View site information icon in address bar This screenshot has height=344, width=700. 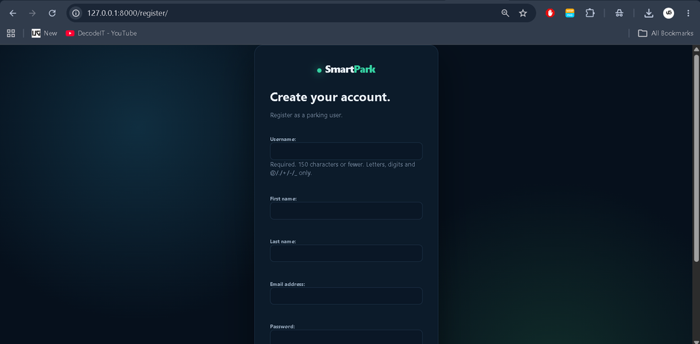pos(76,14)
